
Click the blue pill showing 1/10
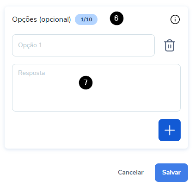click(x=86, y=19)
